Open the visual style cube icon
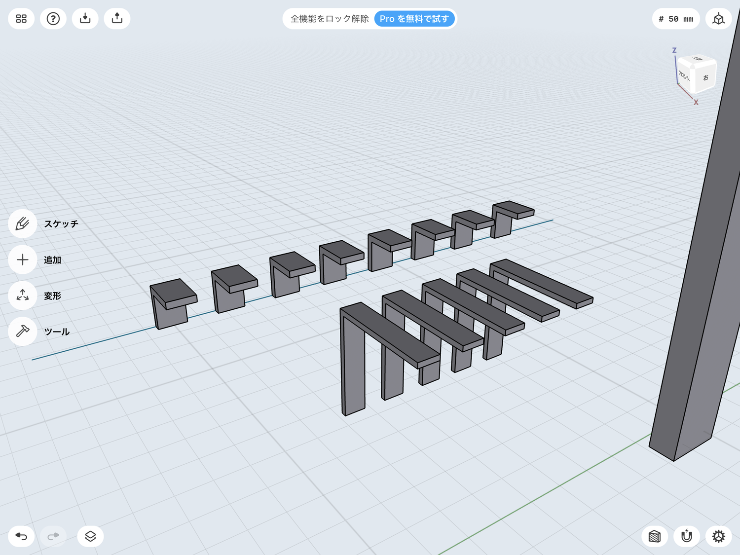 pyautogui.click(x=655, y=536)
